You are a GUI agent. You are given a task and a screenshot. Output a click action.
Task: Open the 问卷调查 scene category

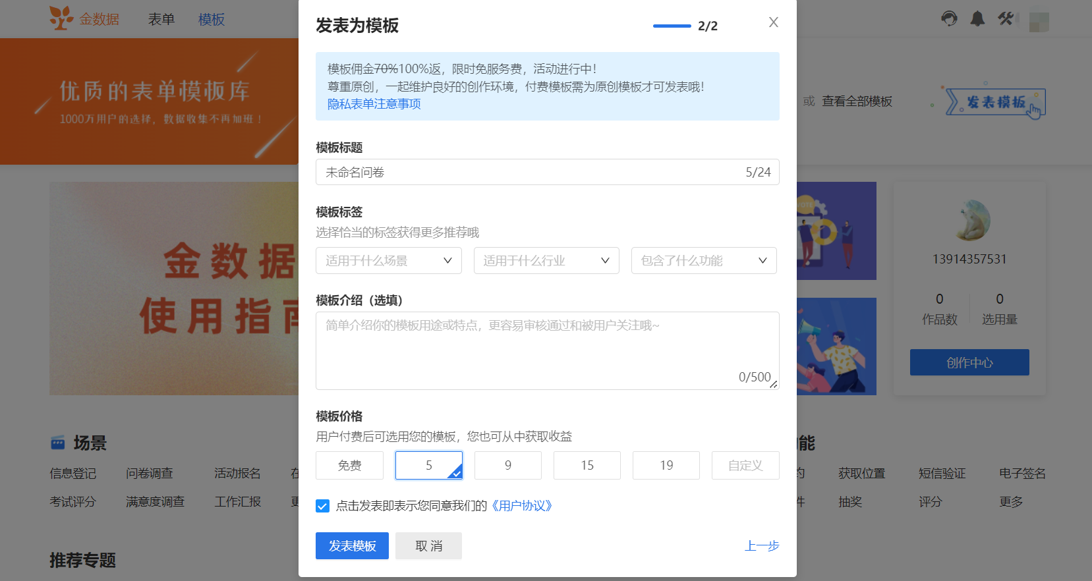[x=150, y=474]
